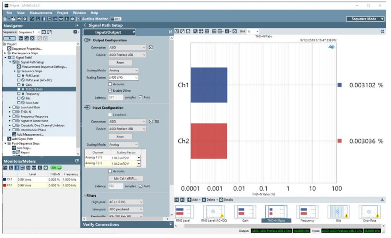Click the blue Ch1 swatch in Monitors/Meters
391x238 pixels.
point(5,180)
